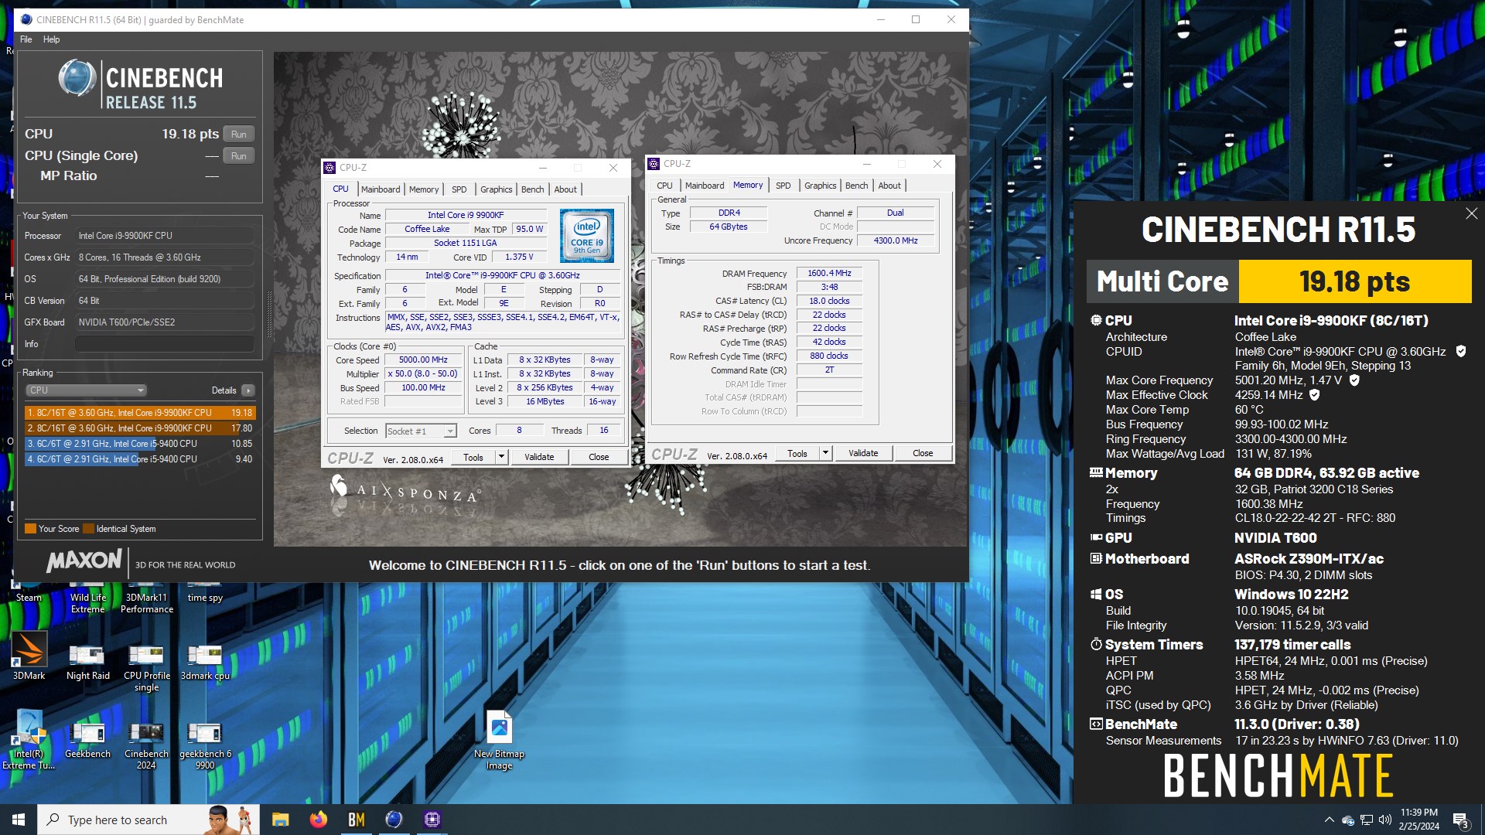
Task: Select ranking entry 2 with score 17.80
Action: [x=140, y=428]
